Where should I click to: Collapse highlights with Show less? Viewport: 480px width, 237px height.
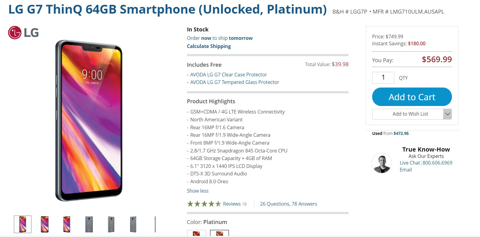click(x=198, y=191)
